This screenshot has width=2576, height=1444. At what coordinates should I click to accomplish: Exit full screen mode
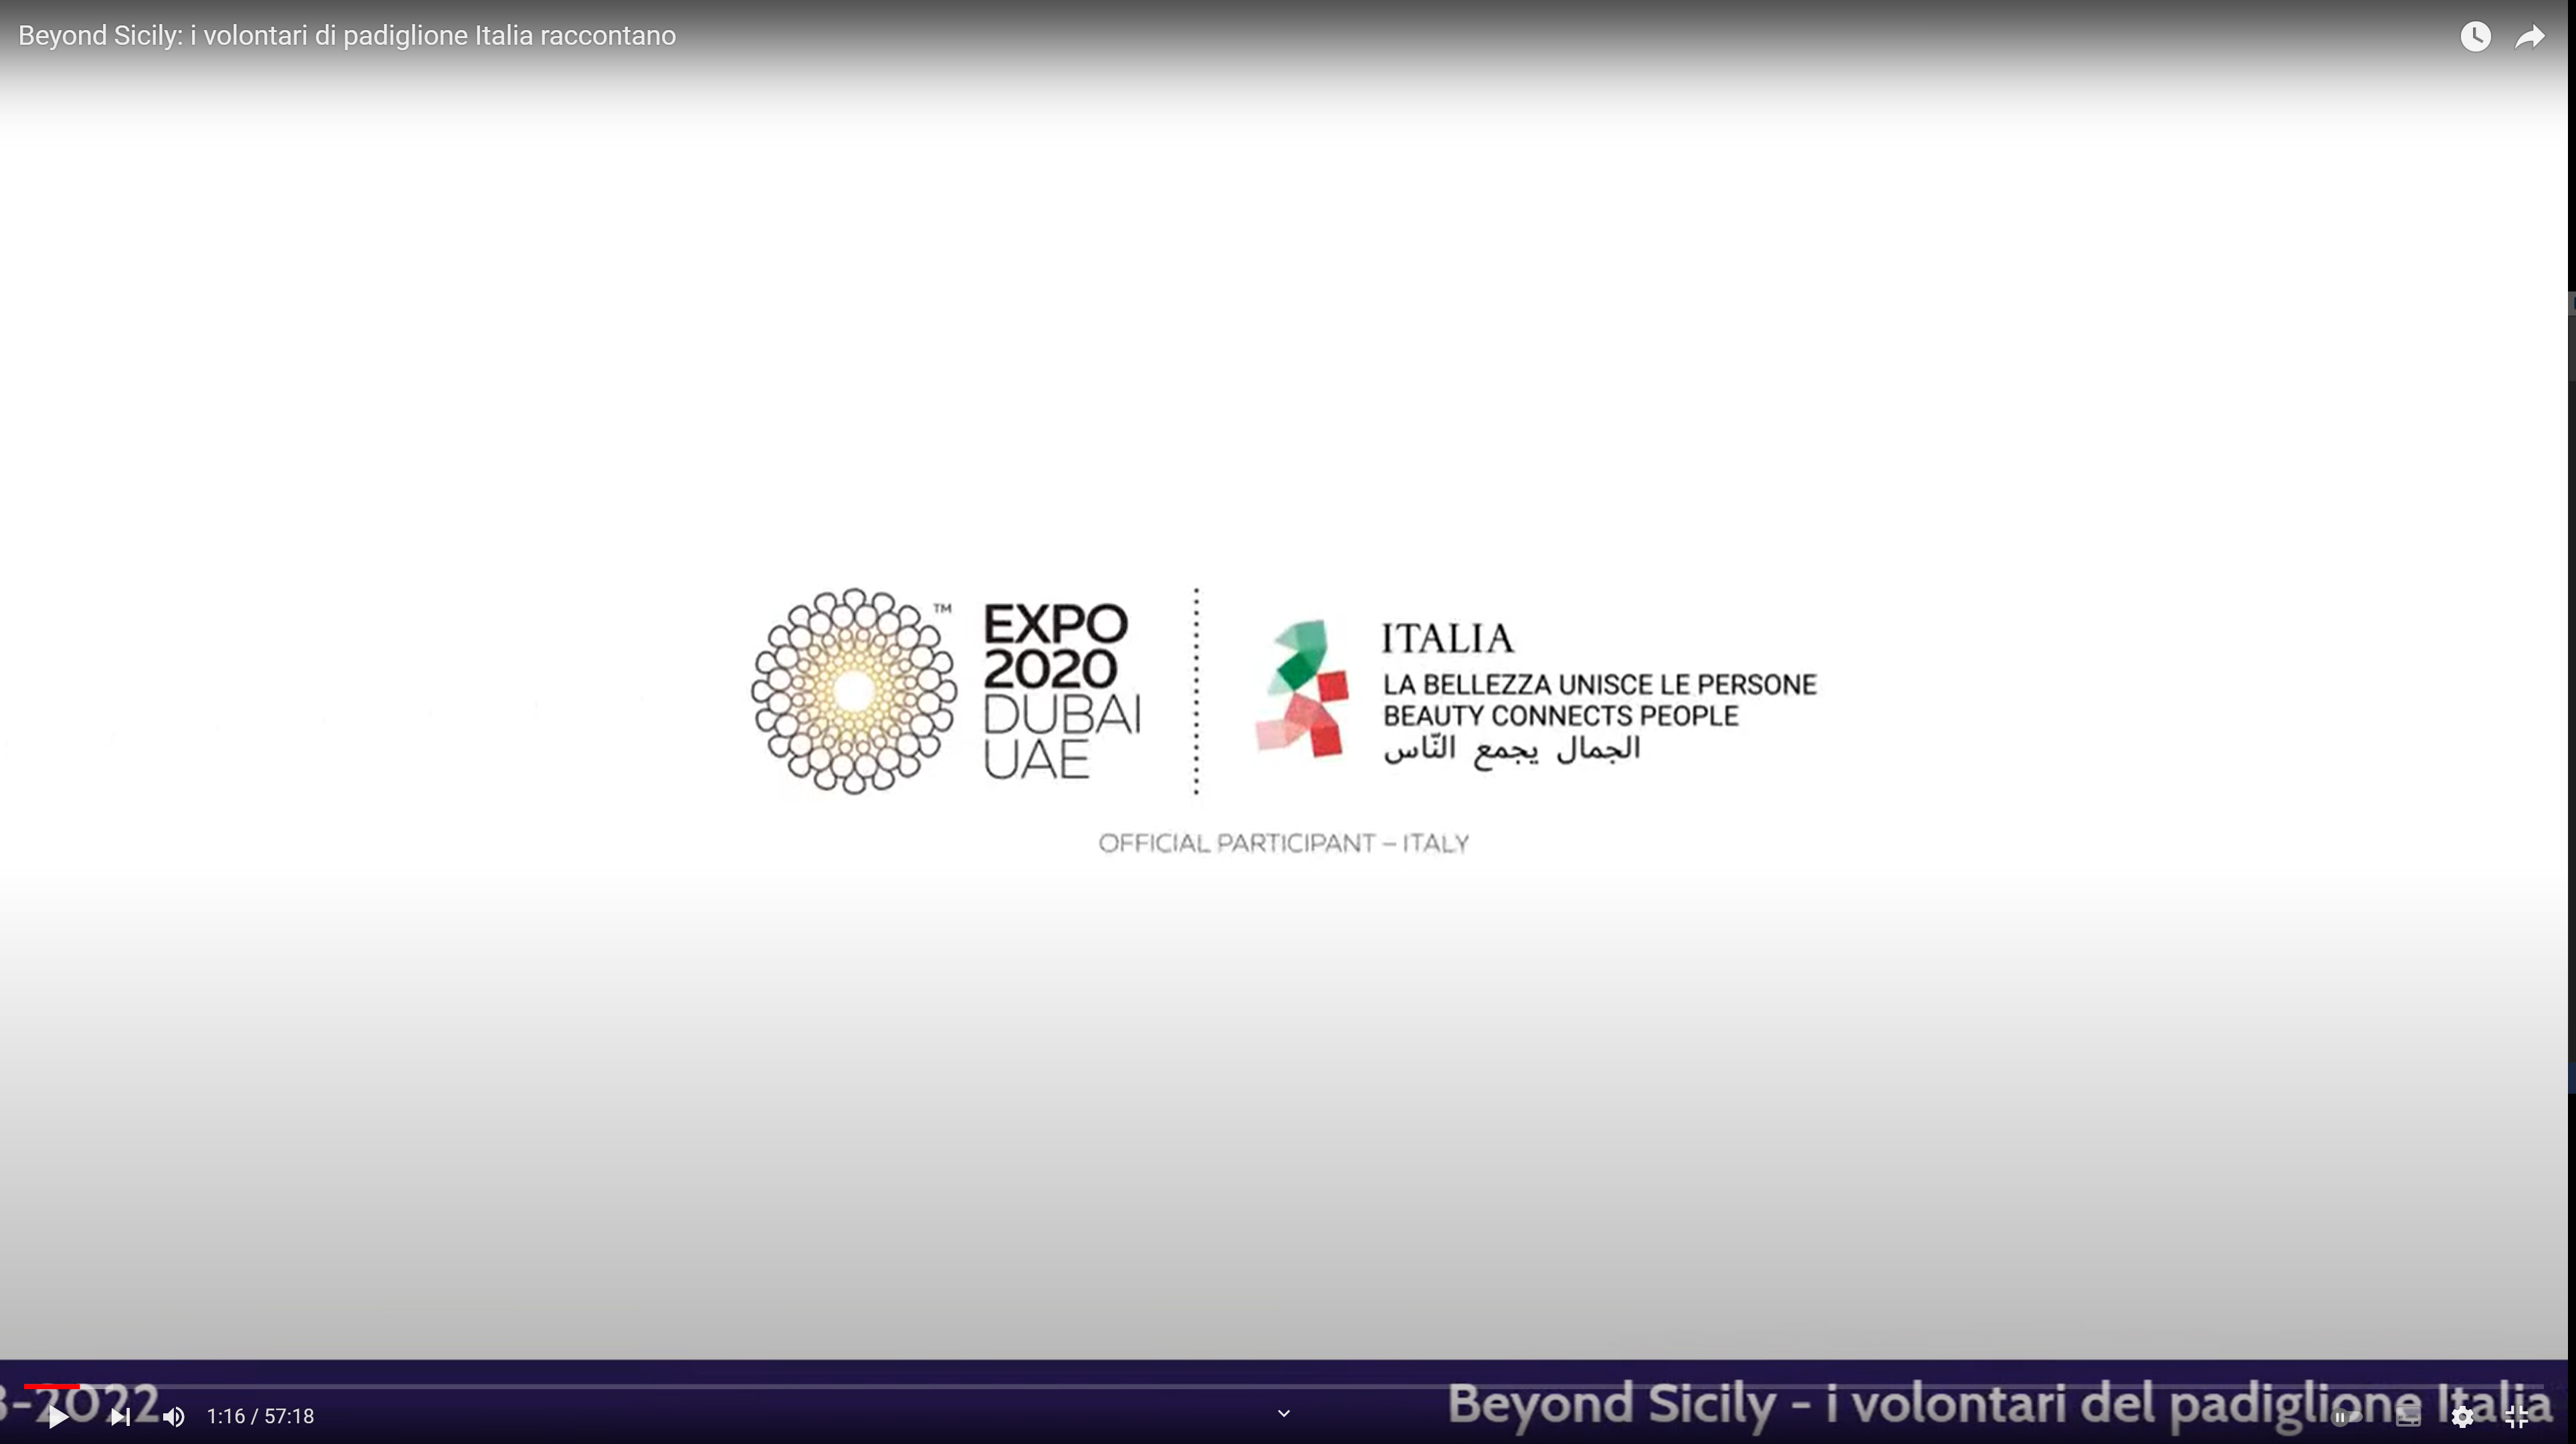pyautogui.click(x=2517, y=1416)
